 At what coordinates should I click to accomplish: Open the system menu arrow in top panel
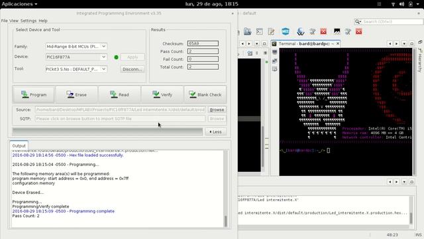pyautogui.click(x=418, y=4)
